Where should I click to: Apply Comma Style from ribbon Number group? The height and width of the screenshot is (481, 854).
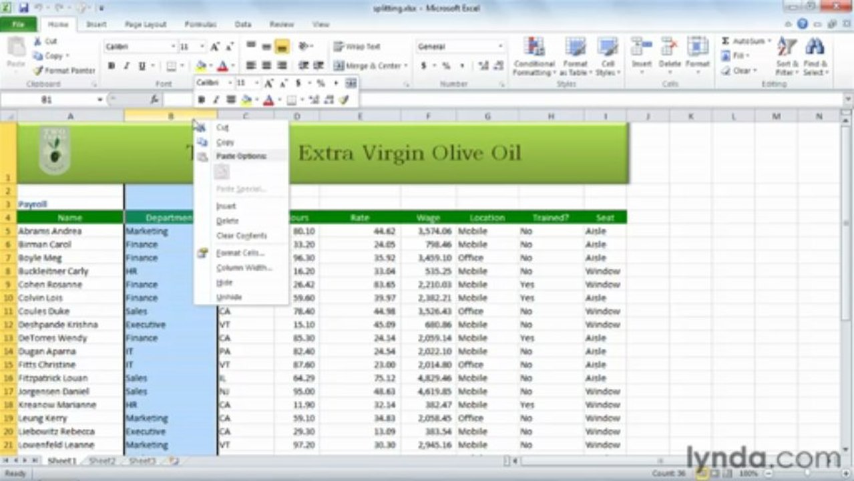tap(461, 65)
